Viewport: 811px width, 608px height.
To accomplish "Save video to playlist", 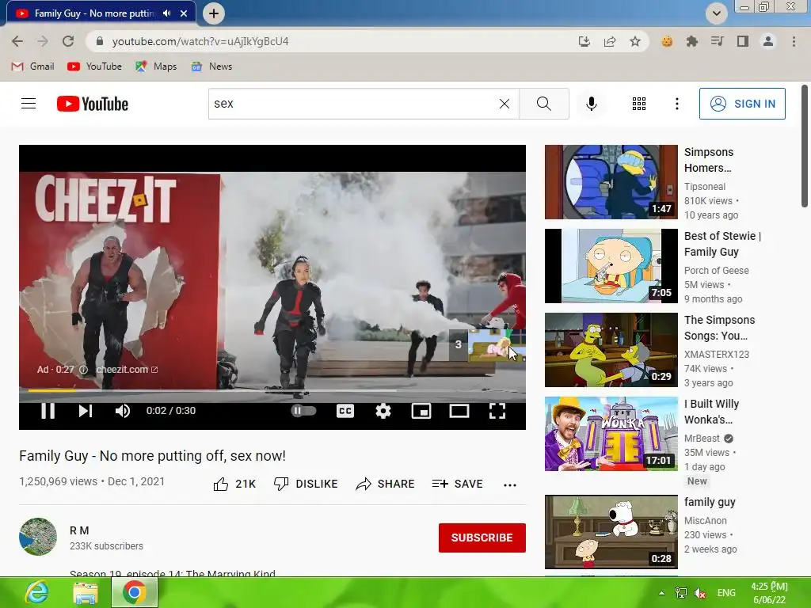I will point(457,484).
